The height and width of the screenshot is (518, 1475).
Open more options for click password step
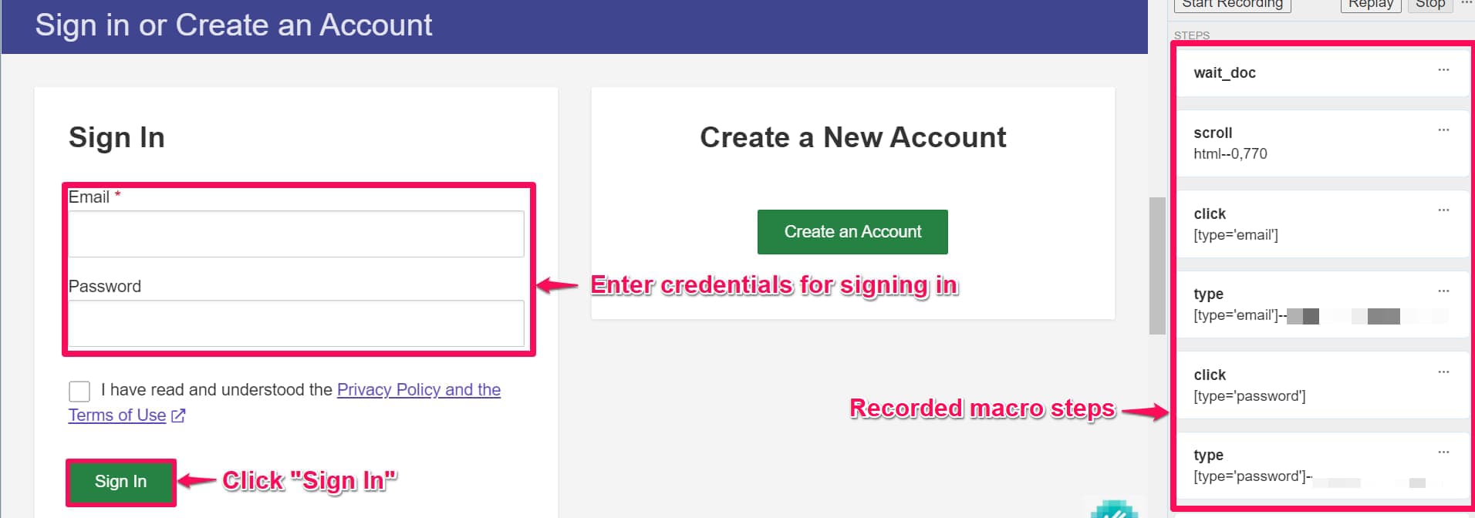point(1443,372)
